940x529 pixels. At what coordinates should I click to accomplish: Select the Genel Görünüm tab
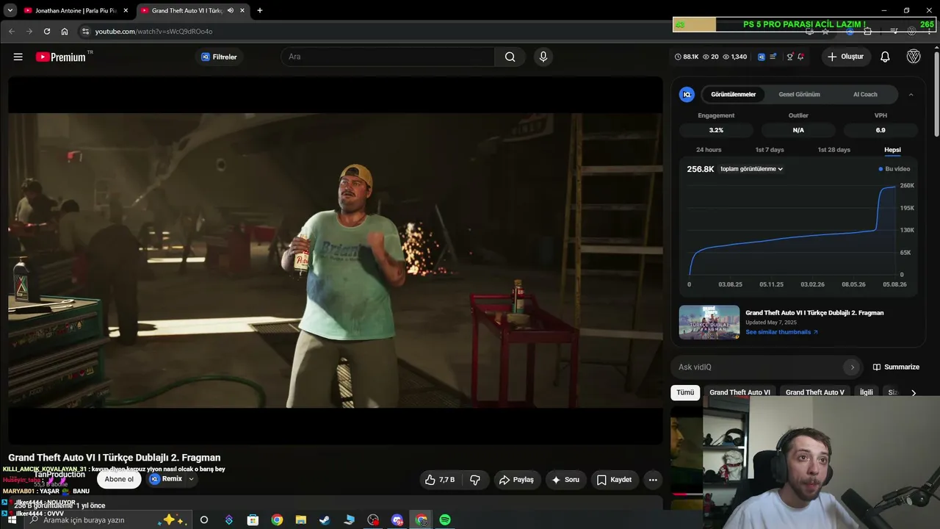click(x=799, y=94)
